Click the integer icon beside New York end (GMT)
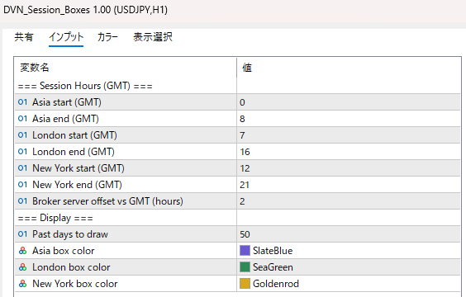466x297 pixels. pos(22,185)
